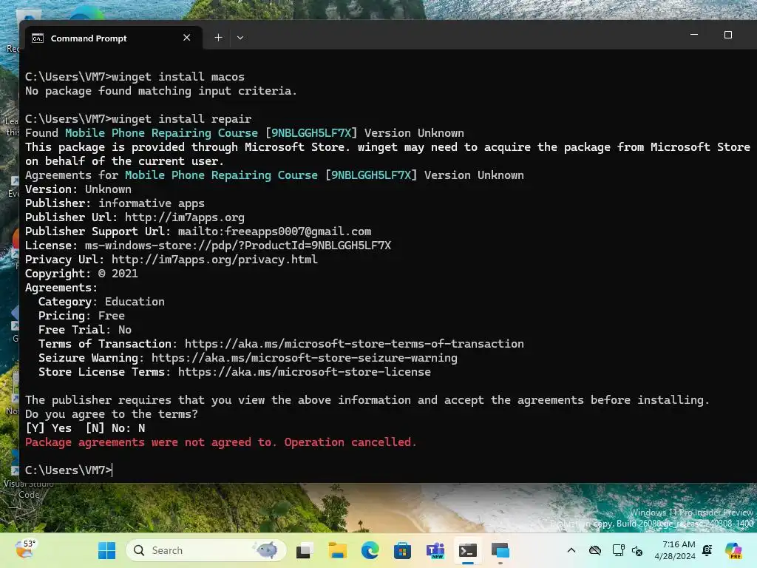
Task: Click the '[Y] Yes [N] No: N' line
Action: pyautogui.click(x=85, y=428)
